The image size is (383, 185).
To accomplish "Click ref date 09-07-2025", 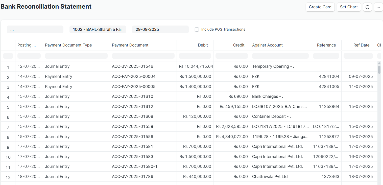I will click(x=361, y=77).
